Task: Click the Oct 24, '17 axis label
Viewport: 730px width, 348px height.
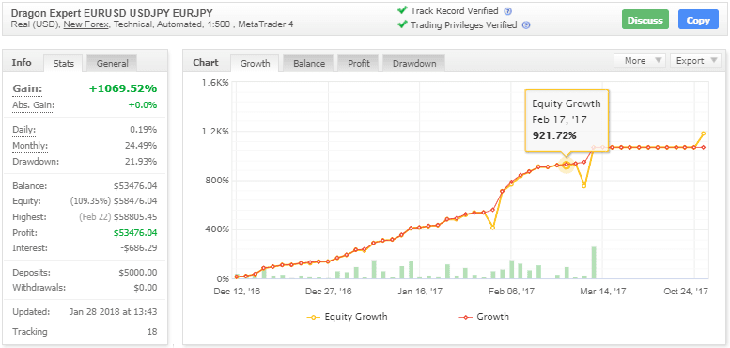Action: pyautogui.click(x=687, y=292)
